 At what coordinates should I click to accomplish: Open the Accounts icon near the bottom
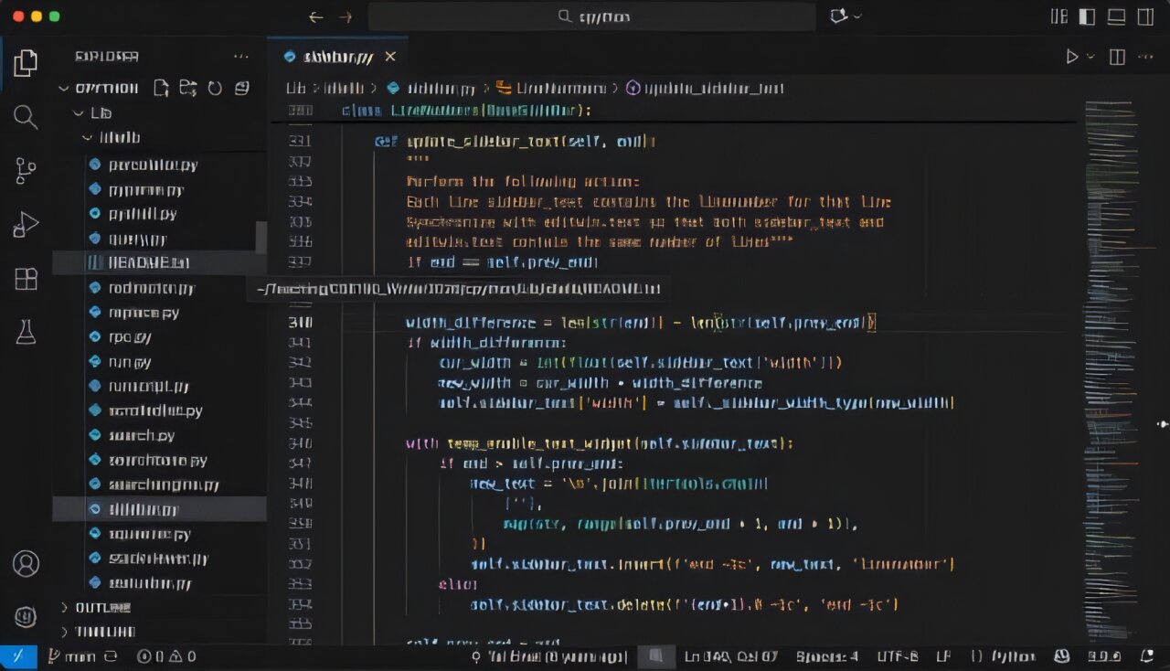[x=25, y=564]
